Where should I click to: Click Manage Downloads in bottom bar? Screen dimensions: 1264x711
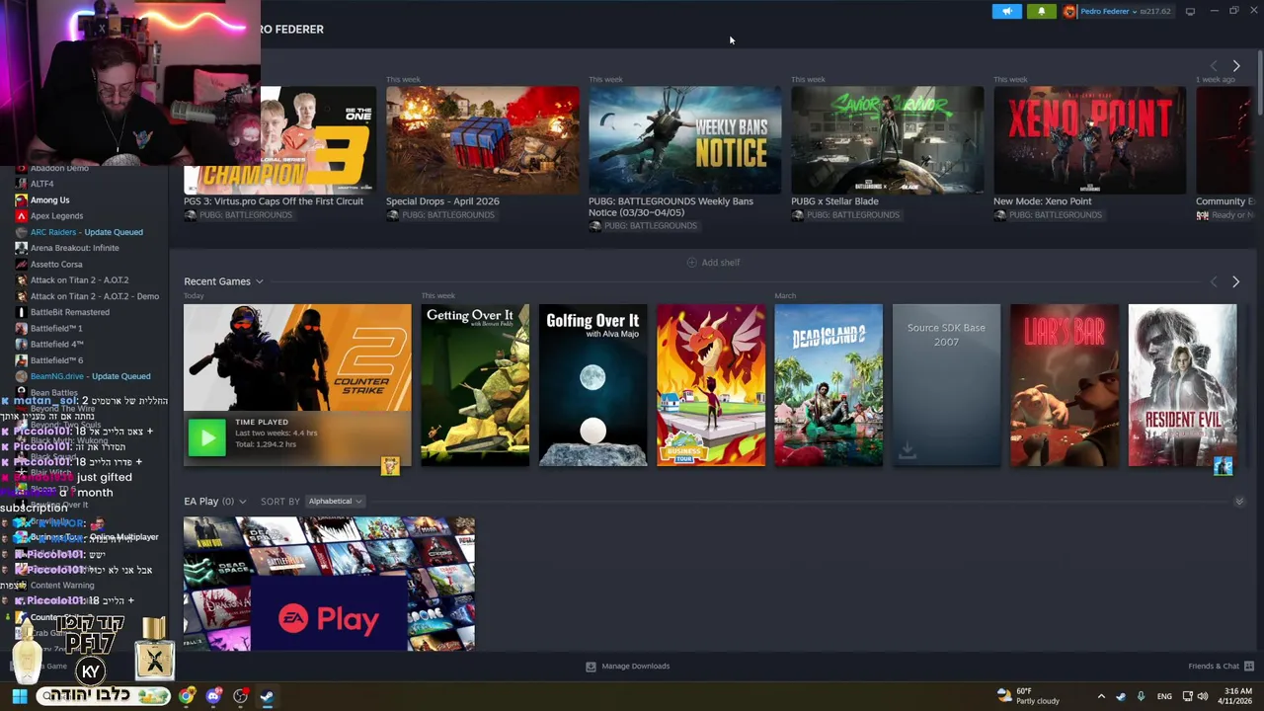(x=635, y=667)
